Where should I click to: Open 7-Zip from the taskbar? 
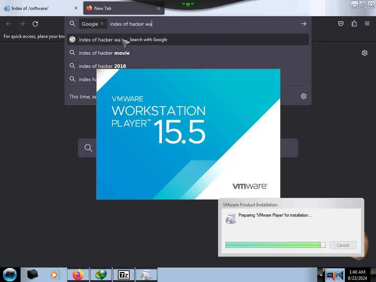(123, 275)
